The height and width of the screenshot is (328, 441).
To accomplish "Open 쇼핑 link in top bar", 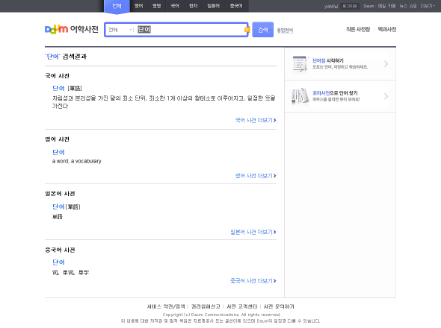I will (x=413, y=6).
